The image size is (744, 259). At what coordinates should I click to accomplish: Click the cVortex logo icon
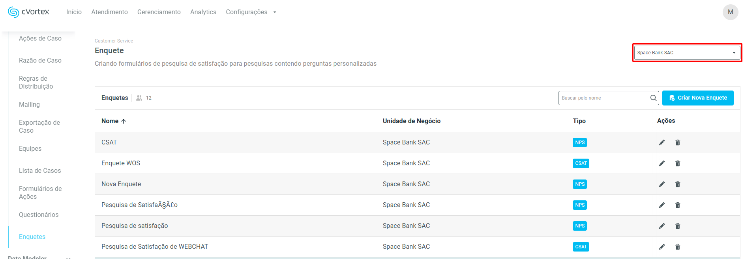click(x=13, y=12)
